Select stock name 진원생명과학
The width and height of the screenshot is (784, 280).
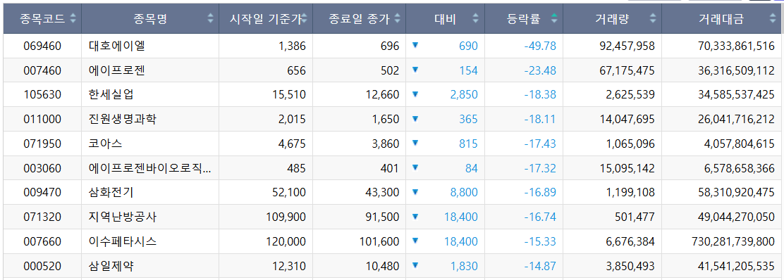[x=123, y=120]
